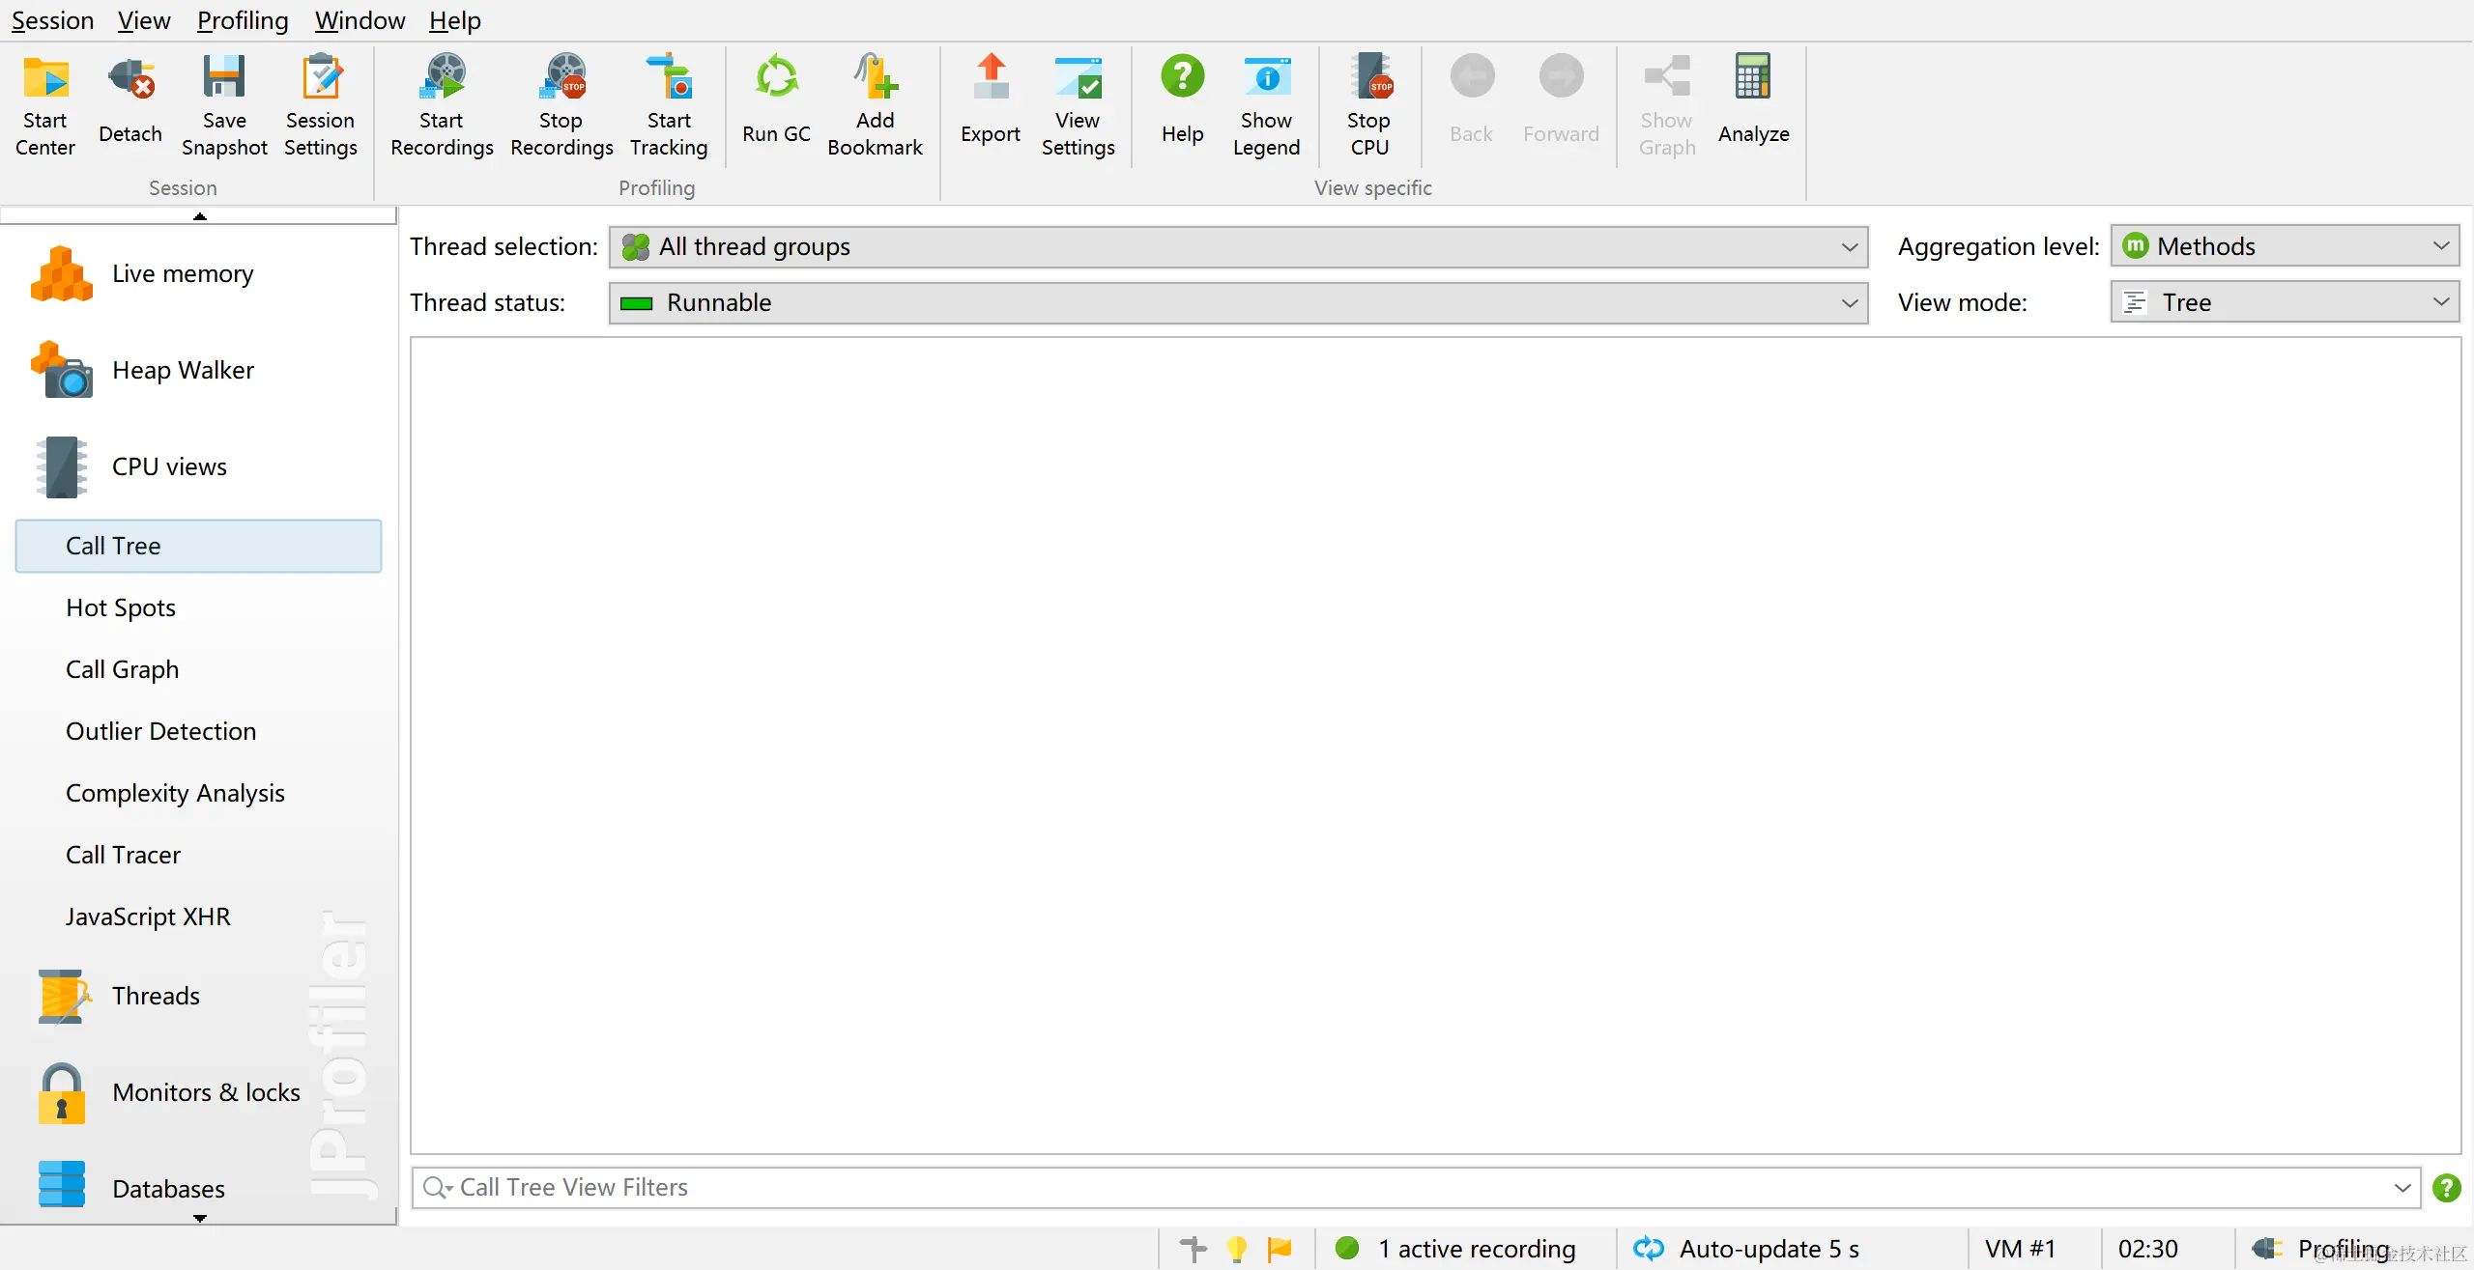Toggle Auto-update 5 s in status bar
The height and width of the screenshot is (1270, 2474).
(x=1745, y=1249)
